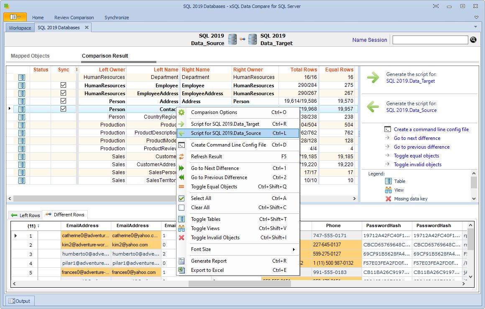Close the SQL 2019 Databases tab
485x309 pixels.
pos(87,28)
